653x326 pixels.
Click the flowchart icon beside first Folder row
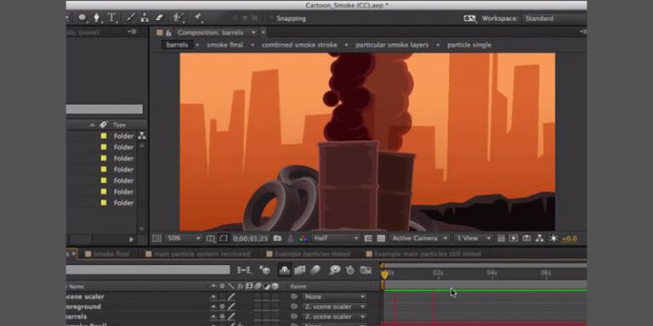pyautogui.click(x=142, y=136)
